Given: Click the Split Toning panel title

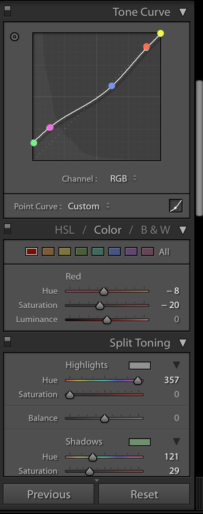Looking at the screenshot, I should 140,343.
